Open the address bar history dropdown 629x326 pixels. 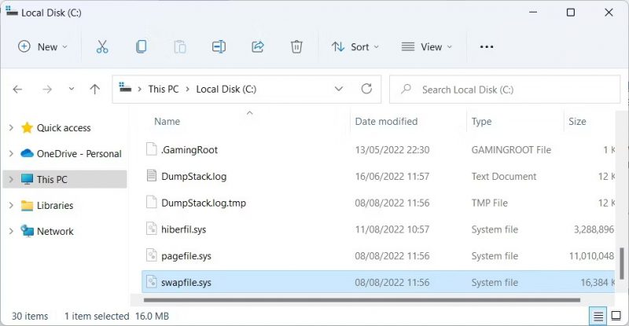point(339,89)
